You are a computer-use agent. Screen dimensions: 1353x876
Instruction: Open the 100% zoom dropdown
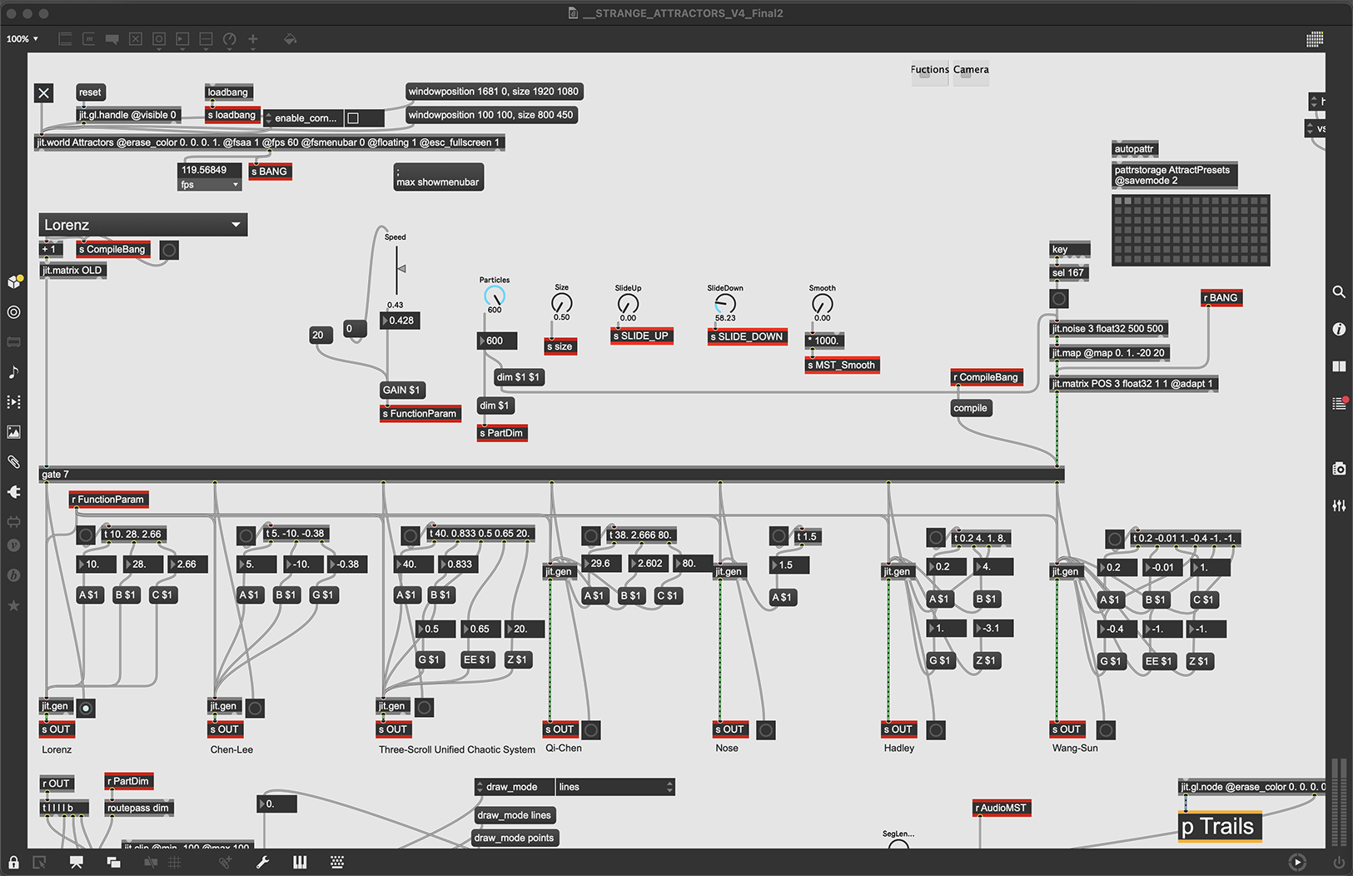(22, 39)
